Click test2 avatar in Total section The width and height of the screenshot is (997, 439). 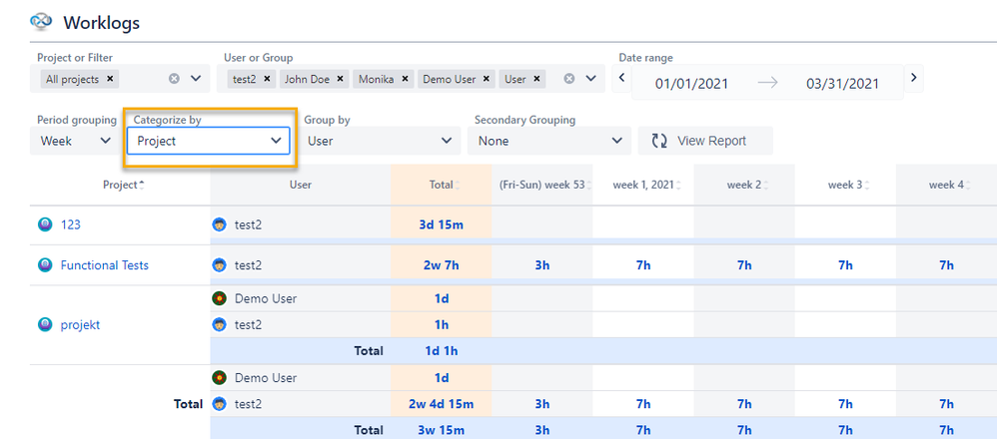(x=220, y=404)
